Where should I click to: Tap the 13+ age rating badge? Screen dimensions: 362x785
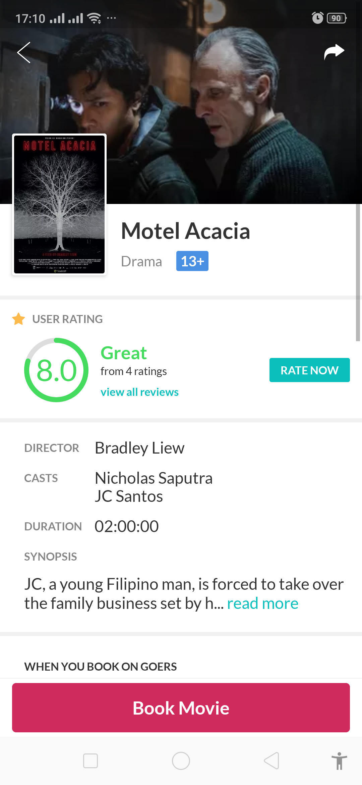(192, 261)
